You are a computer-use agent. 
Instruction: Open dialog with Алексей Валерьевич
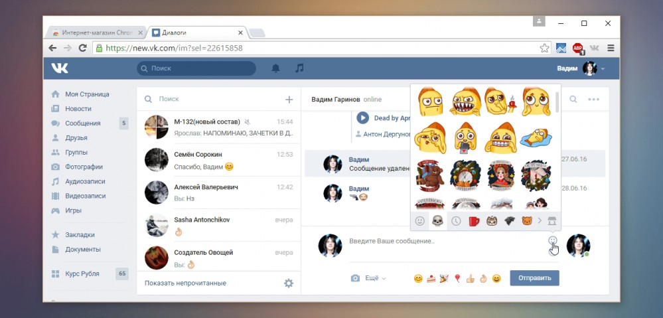218,193
